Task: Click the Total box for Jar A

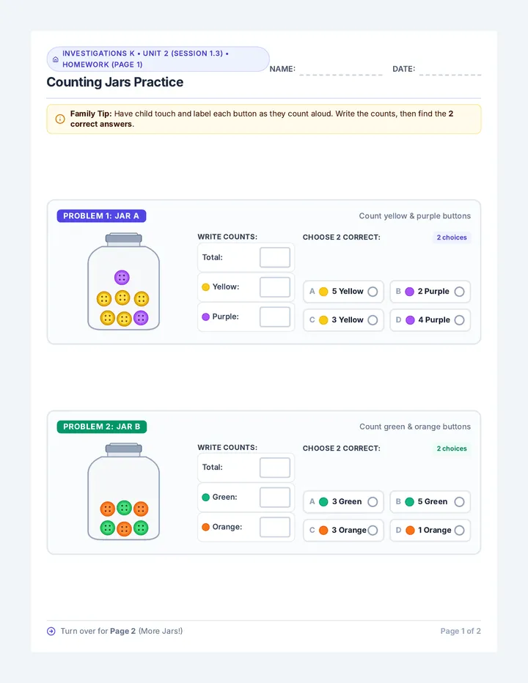Action: click(275, 257)
